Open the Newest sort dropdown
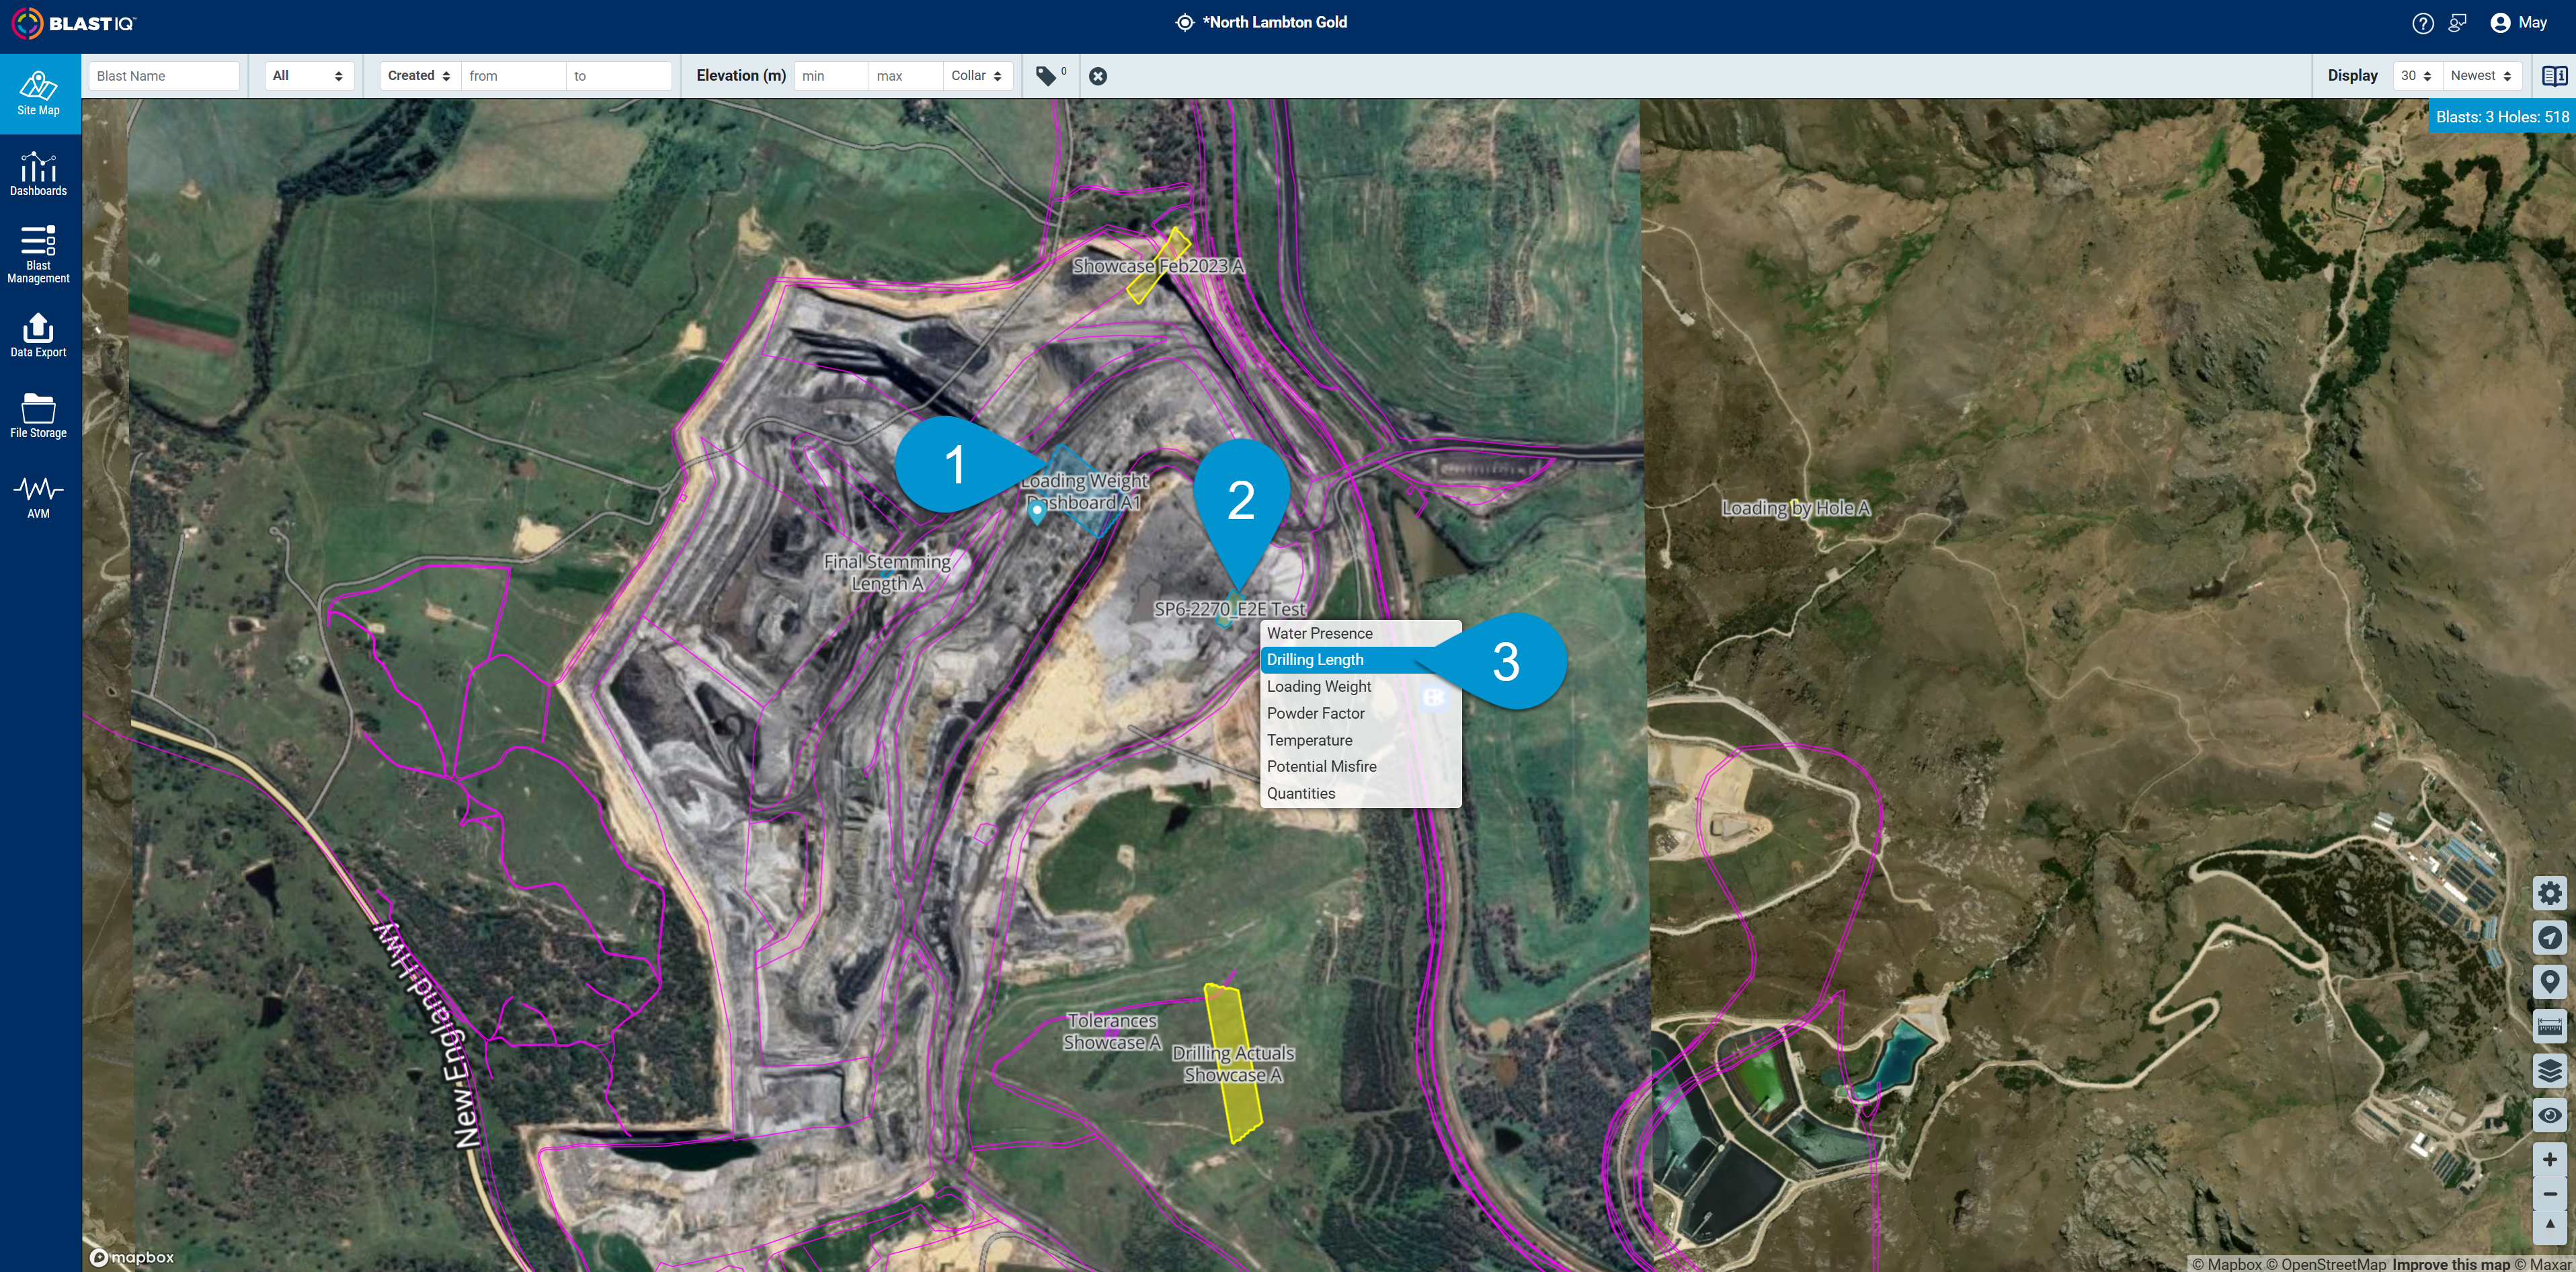The height and width of the screenshot is (1272, 2576). [x=2482, y=76]
